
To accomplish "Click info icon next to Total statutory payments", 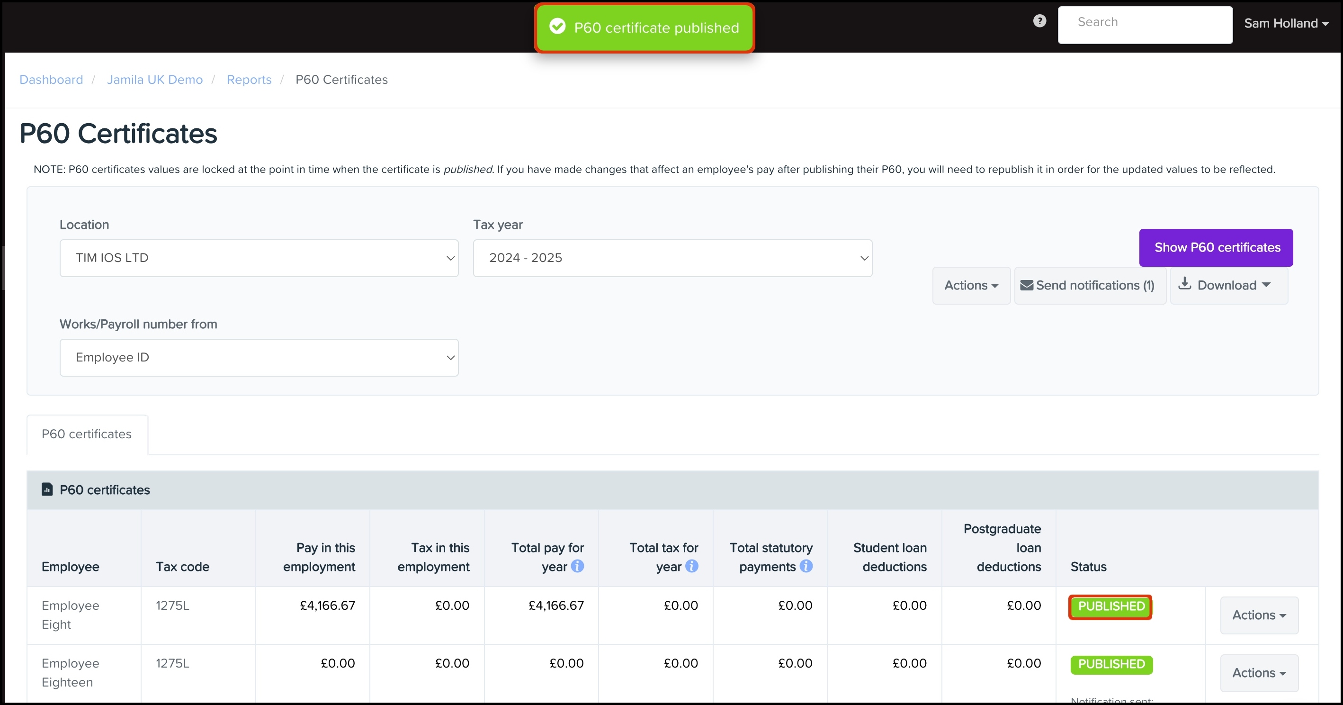I will click(806, 566).
